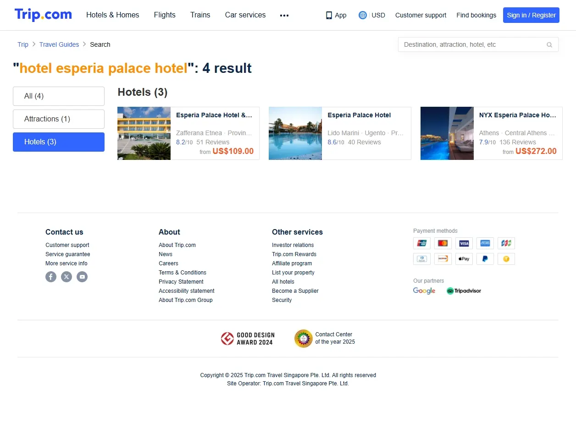Open the Hotels & Homes menu
Screen dimensions: 576x422
pos(113,15)
